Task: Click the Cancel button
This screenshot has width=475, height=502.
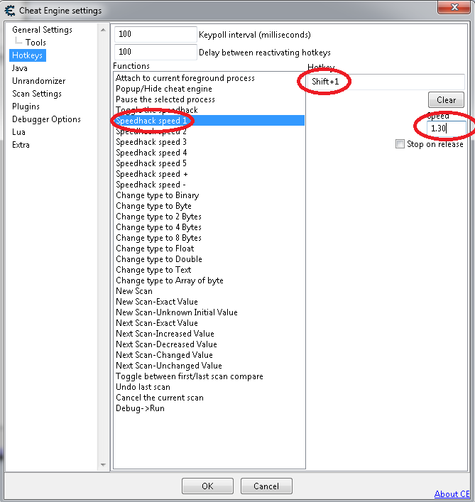Action: coord(266,486)
